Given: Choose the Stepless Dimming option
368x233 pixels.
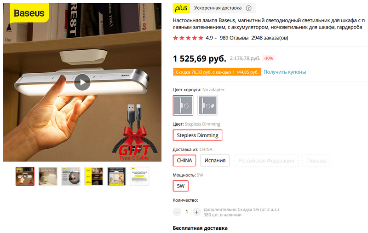Looking at the screenshot, I should click(x=197, y=135).
